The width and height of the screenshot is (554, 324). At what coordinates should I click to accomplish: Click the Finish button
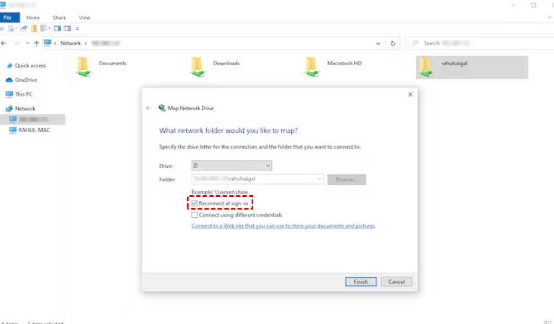pyautogui.click(x=360, y=281)
